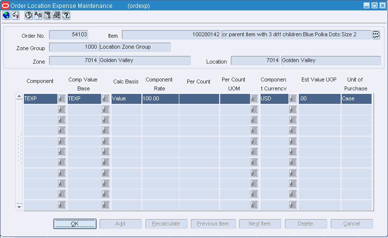Click table scrollbar up arrow
The height and width of the screenshot is (238, 388).
(x=19, y=96)
